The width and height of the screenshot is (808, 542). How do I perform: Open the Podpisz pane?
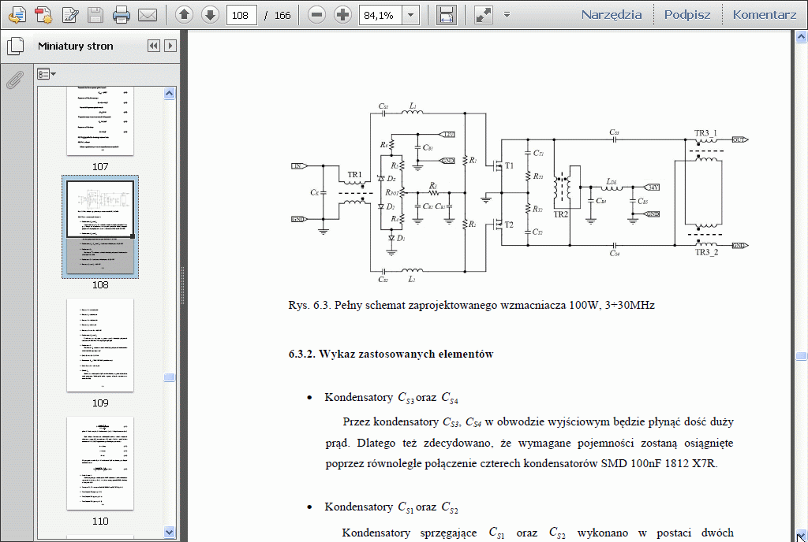[x=686, y=14]
